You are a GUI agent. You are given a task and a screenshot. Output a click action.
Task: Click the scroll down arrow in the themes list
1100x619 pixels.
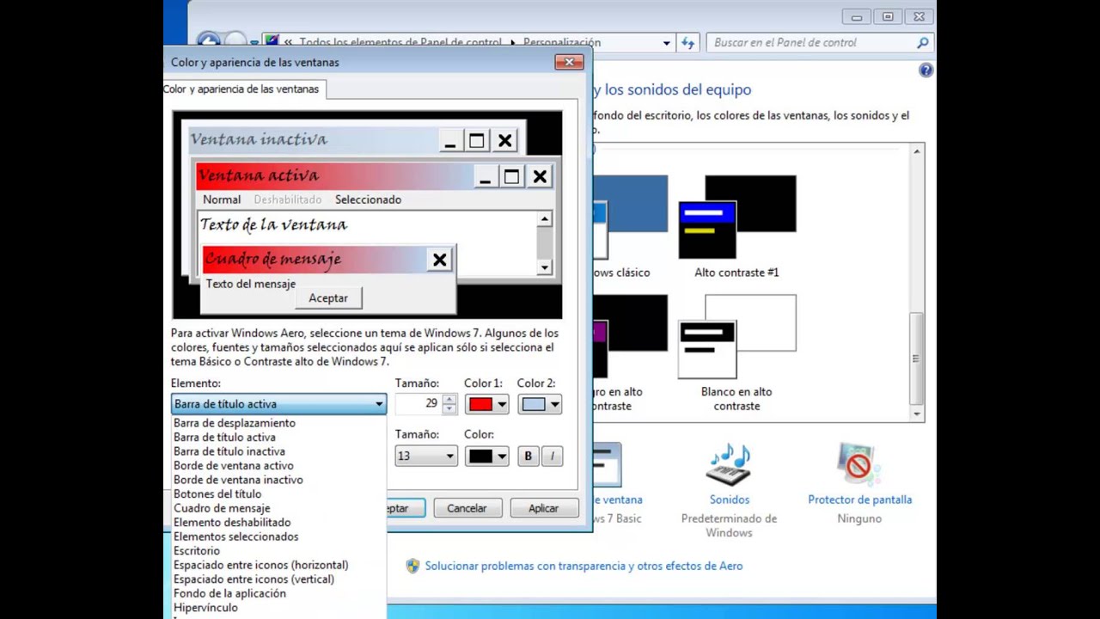(917, 414)
